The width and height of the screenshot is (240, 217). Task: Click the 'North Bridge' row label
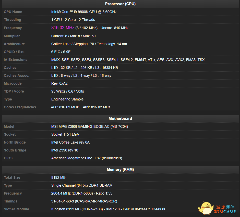pyautogui.click(x=15, y=143)
